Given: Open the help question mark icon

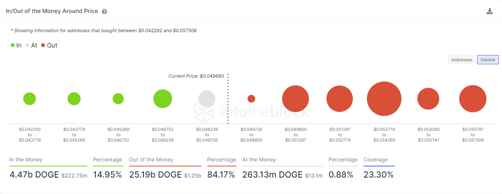Looking at the screenshot, I should click(x=104, y=11).
